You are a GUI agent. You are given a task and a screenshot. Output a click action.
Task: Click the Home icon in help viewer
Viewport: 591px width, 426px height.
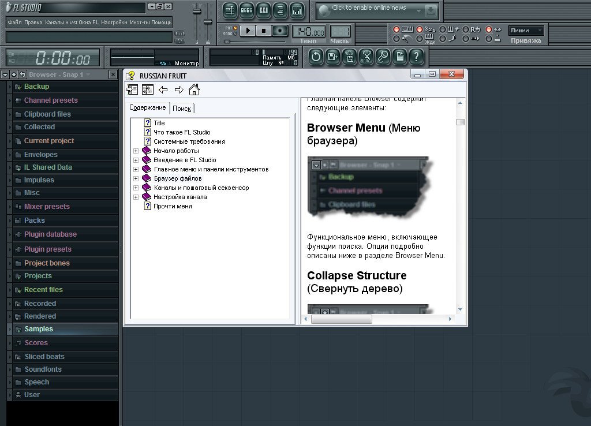click(x=194, y=89)
